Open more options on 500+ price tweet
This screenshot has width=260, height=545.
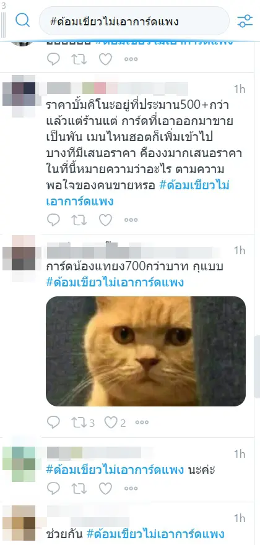coord(131,220)
